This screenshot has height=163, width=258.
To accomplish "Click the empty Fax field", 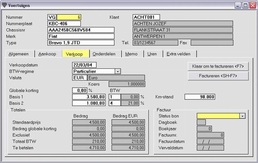I will (x=212, y=43).
